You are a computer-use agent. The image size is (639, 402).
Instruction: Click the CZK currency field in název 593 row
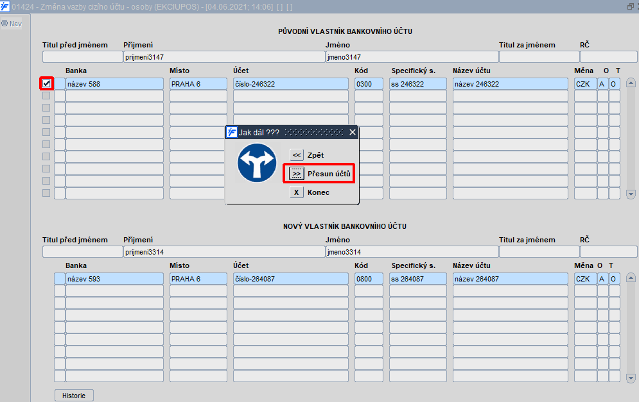585,279
